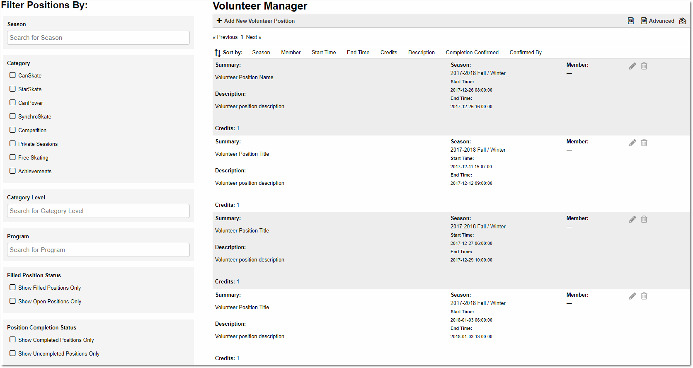Check the CanSkate category checkbox
The image size is (693, 368).
coord(13,75)
